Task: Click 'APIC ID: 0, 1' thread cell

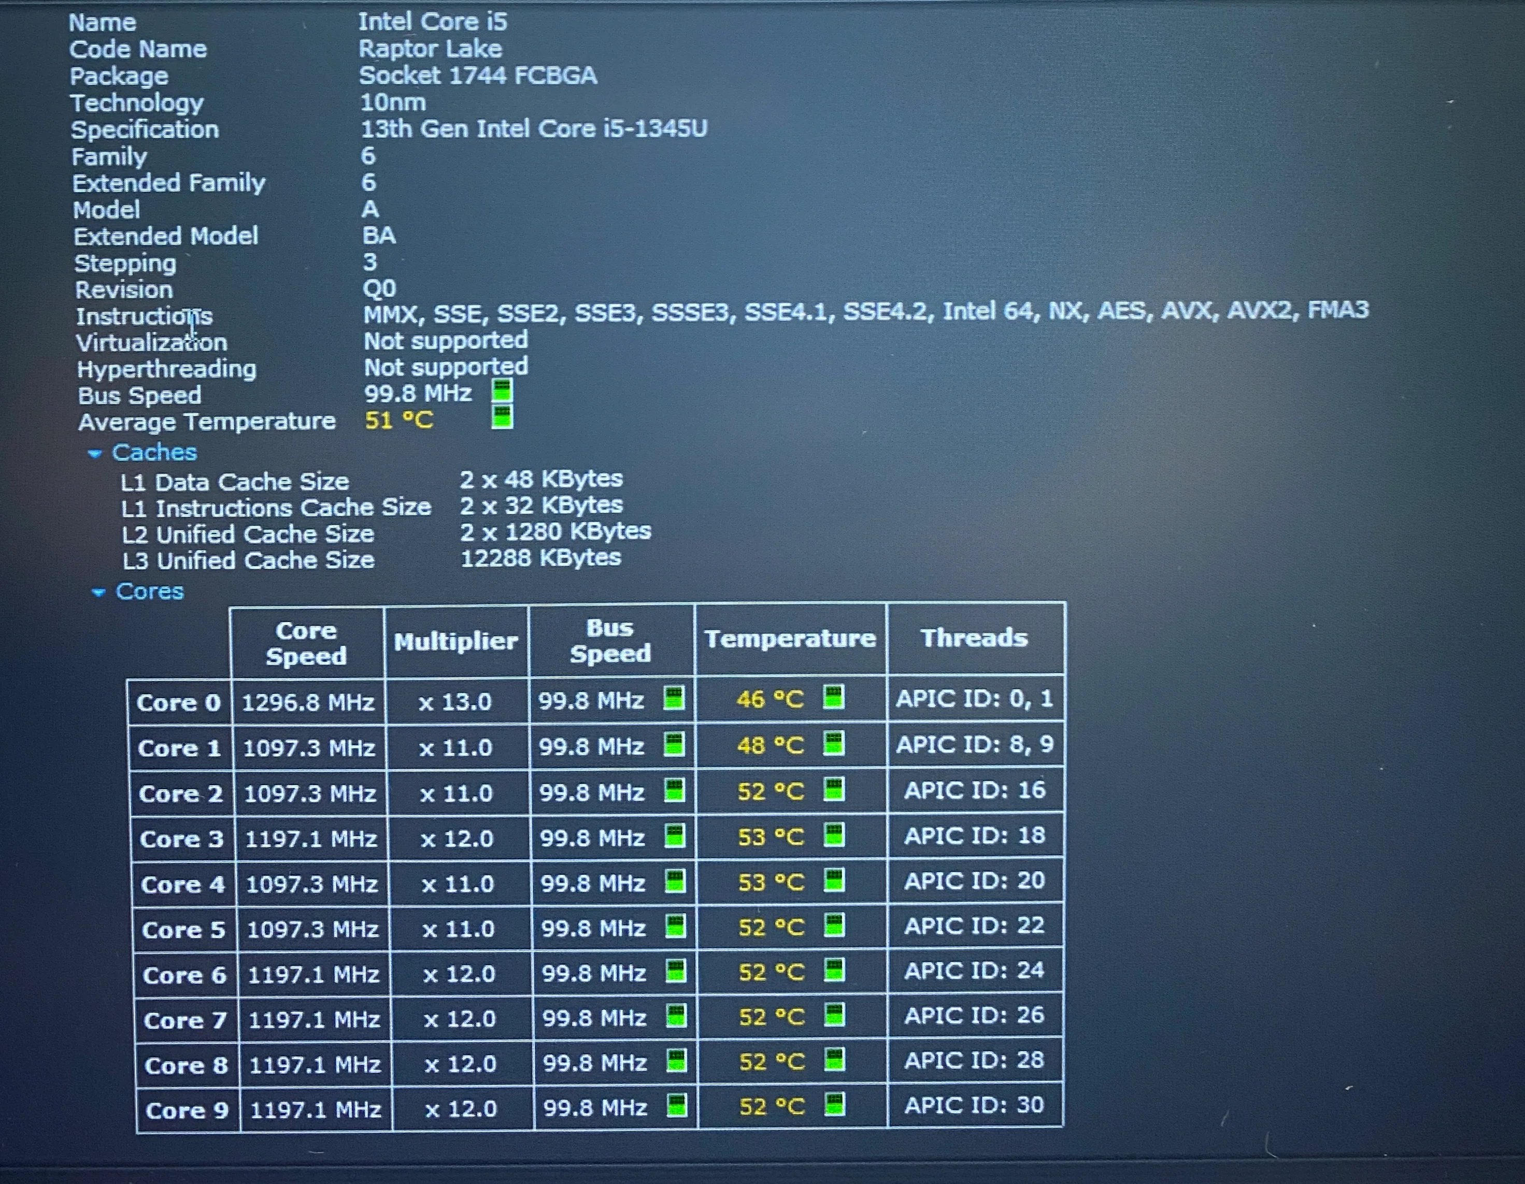Action: tap(975, 698)
